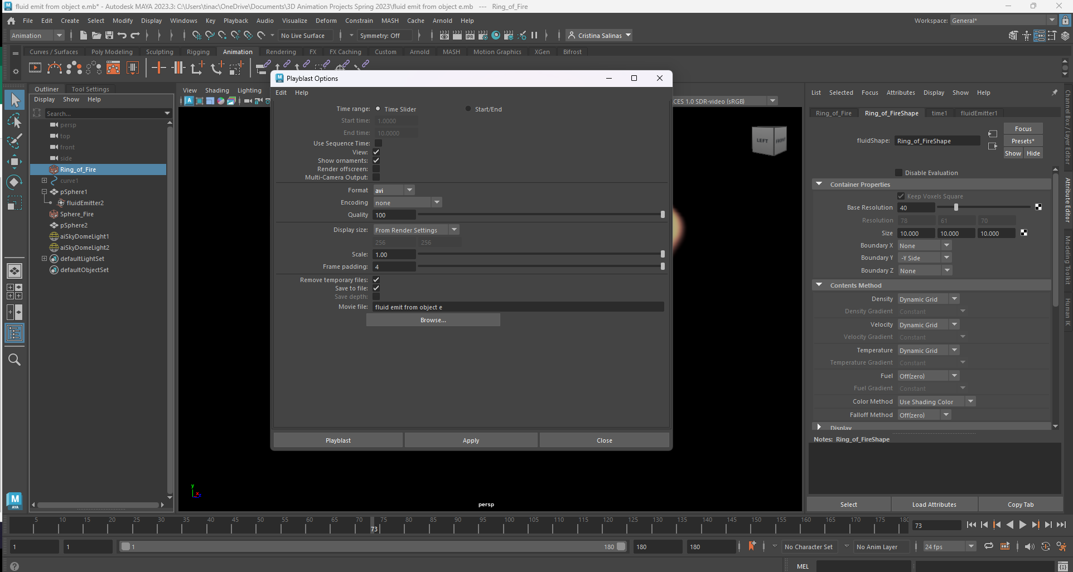Click the play forward button
This screenshot has height=572, width=1073.
[1022, 525]
